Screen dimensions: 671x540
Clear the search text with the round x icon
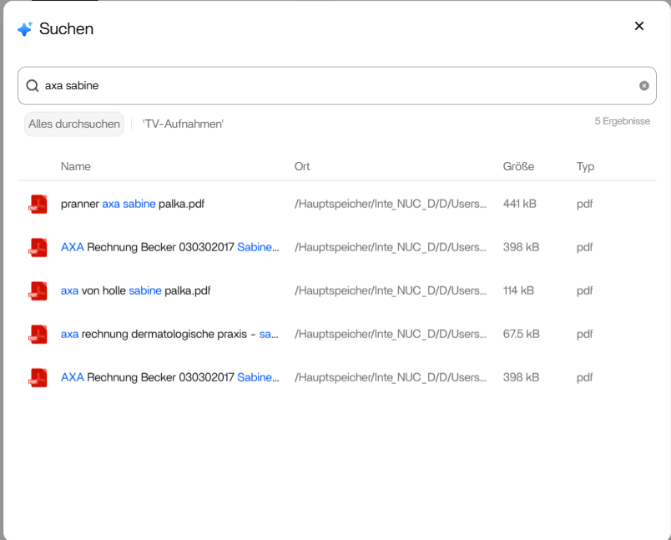click(643, 86)
